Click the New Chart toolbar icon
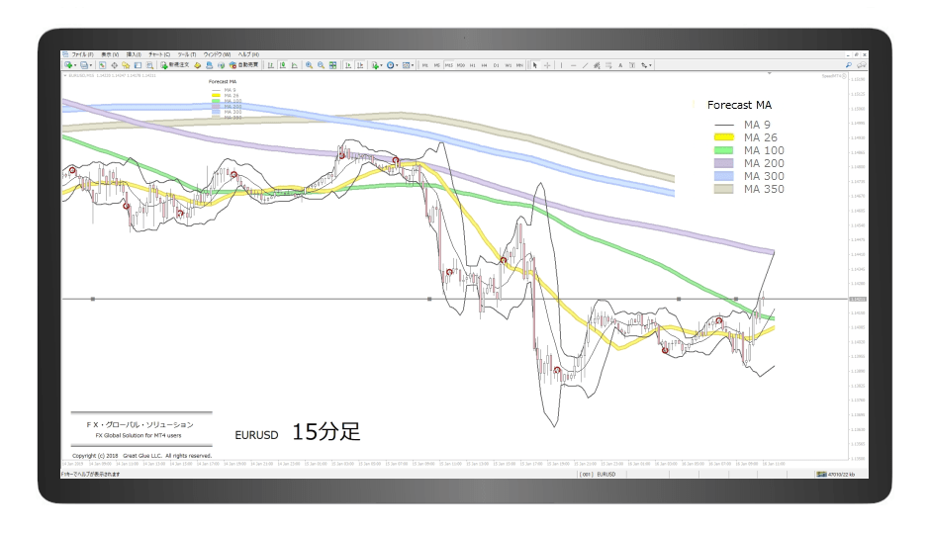930x534 pixels. (69, 65)
